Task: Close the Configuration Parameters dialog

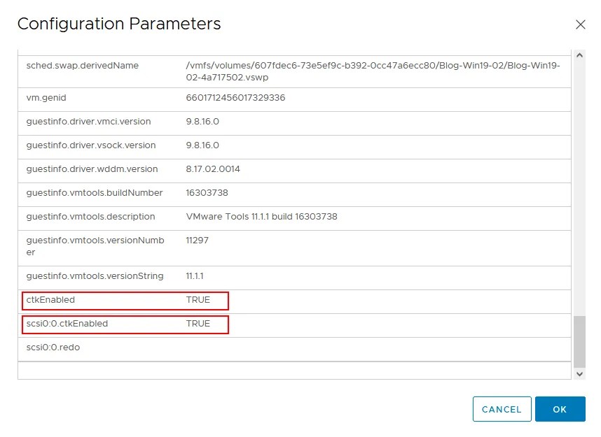Action: point(581,24)
